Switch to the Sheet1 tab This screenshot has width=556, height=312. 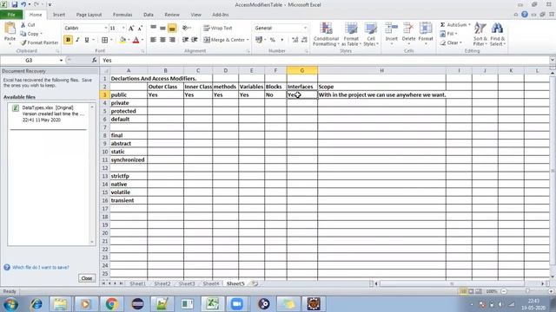pyautogui.click(x=137, y=283)
